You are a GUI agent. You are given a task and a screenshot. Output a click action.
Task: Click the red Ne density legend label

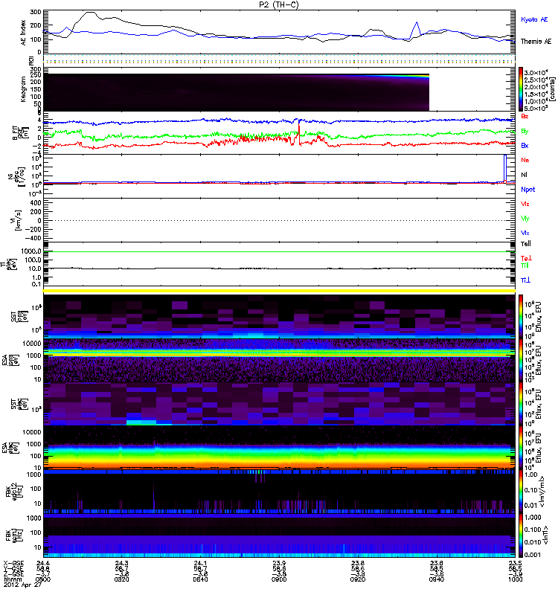[x=525, y=160]
